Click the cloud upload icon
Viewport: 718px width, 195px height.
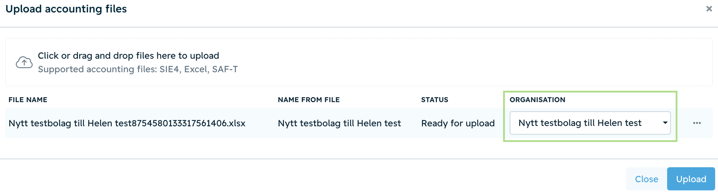(24, 62)
